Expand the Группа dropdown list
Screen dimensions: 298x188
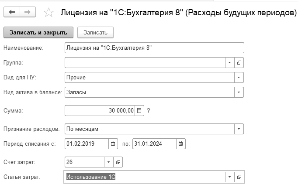click(230, 62)
